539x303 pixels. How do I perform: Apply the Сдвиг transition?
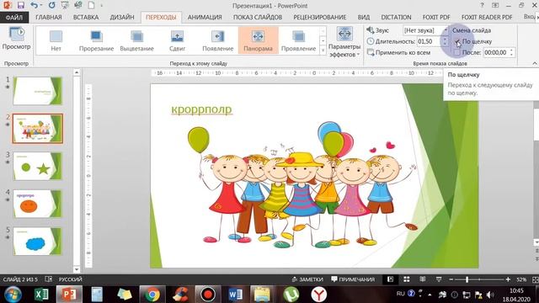(177, 40)
